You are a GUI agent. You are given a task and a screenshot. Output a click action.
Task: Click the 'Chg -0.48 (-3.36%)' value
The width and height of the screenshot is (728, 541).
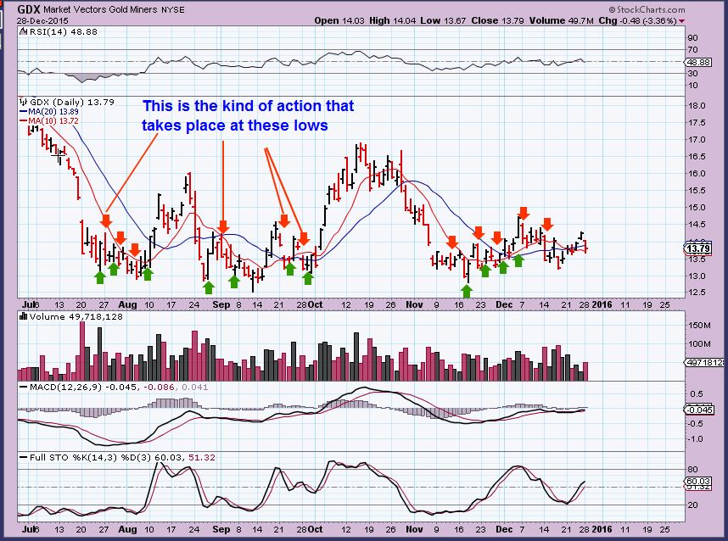coord(637,20)
